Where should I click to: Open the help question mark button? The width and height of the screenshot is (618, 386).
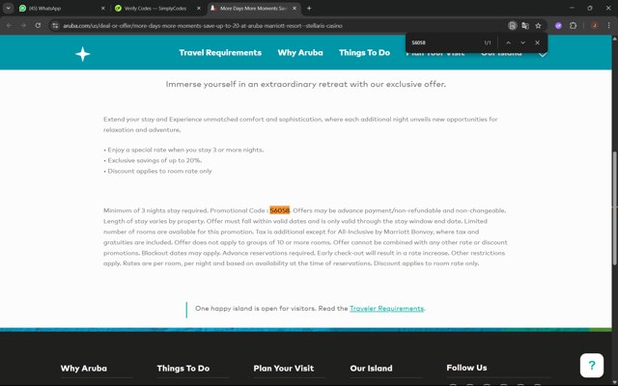[592, 366]
